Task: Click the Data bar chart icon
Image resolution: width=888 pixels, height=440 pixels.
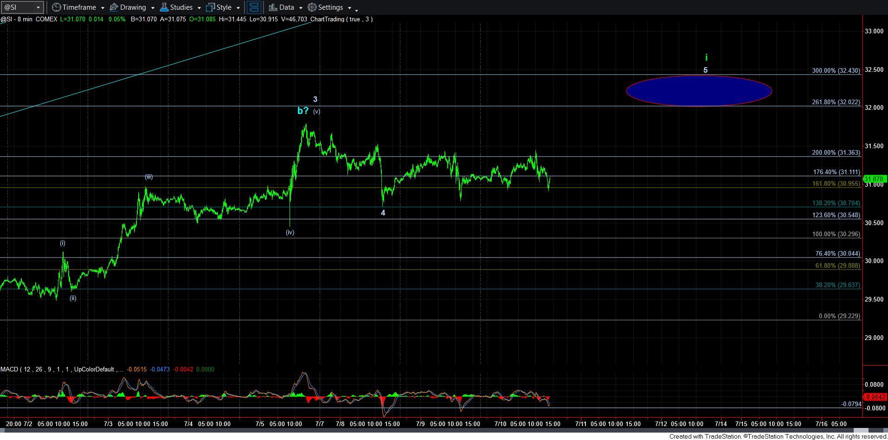Action: click(x=273, y=7)
